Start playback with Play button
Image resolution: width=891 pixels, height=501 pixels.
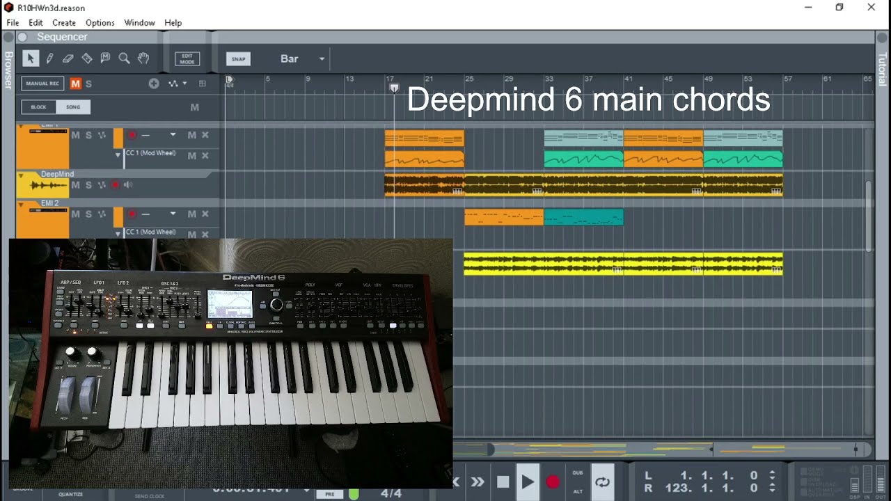[528, 482]
